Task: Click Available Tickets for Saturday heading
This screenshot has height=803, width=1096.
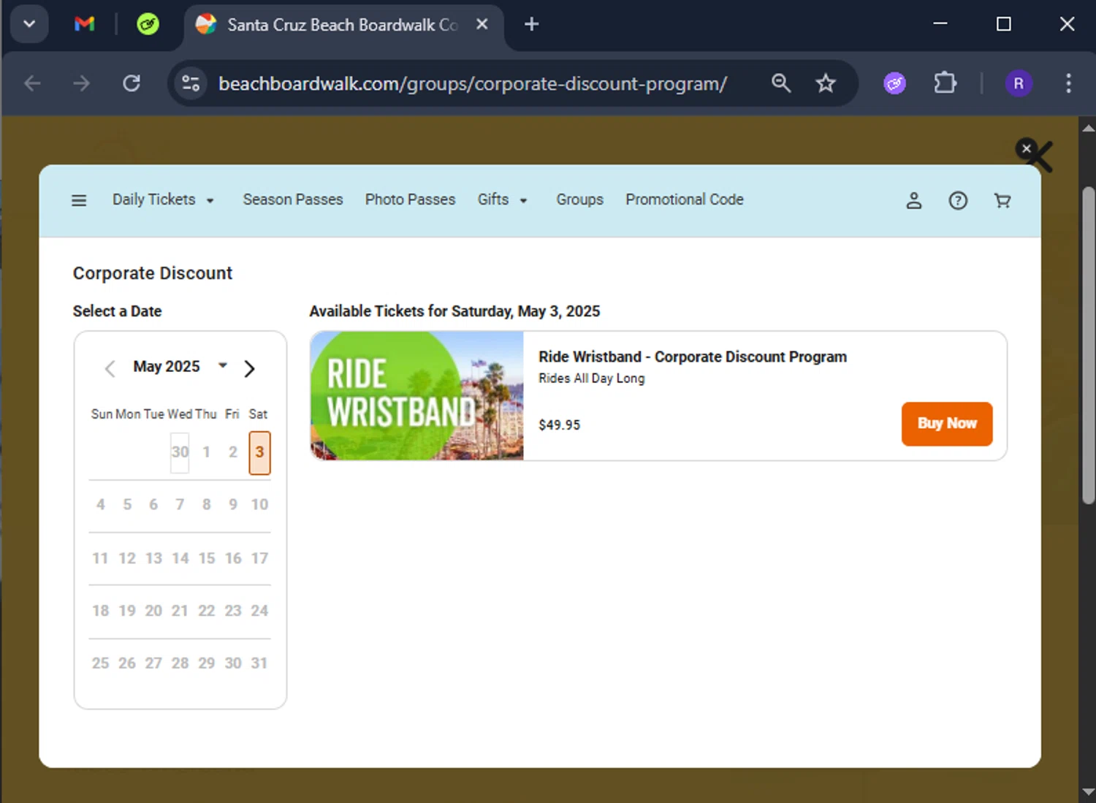Action: pos(454,311)
